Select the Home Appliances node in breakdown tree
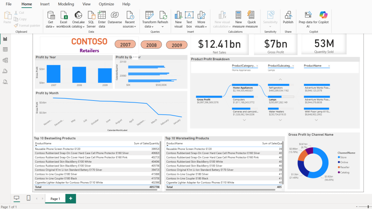372x209 pixels. coord(243,88)
